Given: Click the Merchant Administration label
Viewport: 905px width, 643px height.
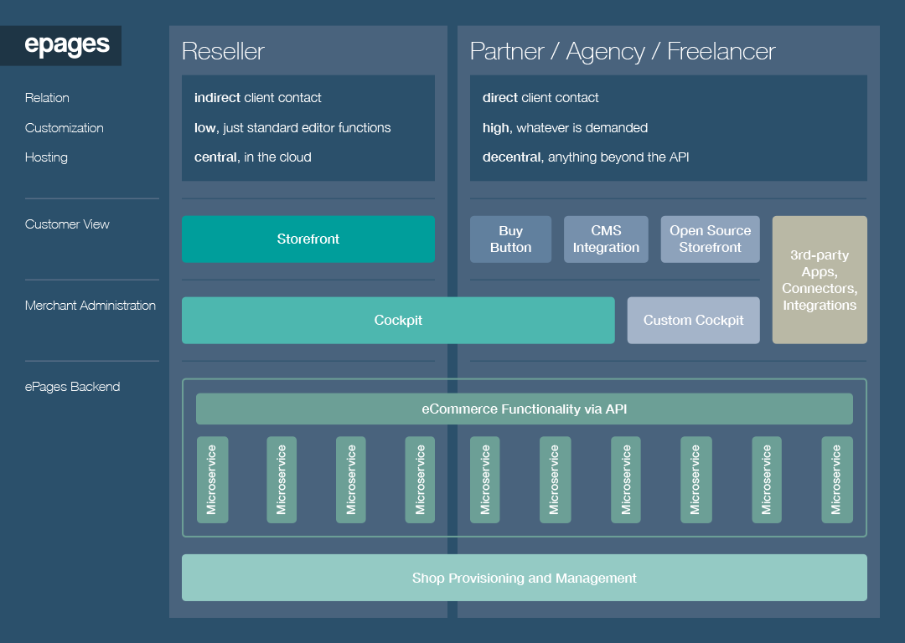Looking at the screenshot, I should [90, 306].
